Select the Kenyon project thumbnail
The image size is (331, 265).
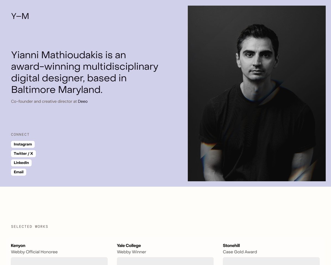click(59, 262)
